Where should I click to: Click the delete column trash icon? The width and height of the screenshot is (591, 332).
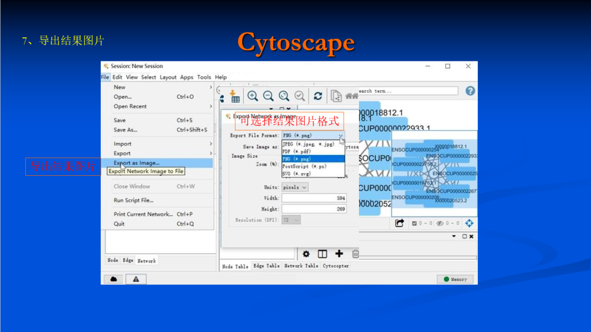pos(355,254)
